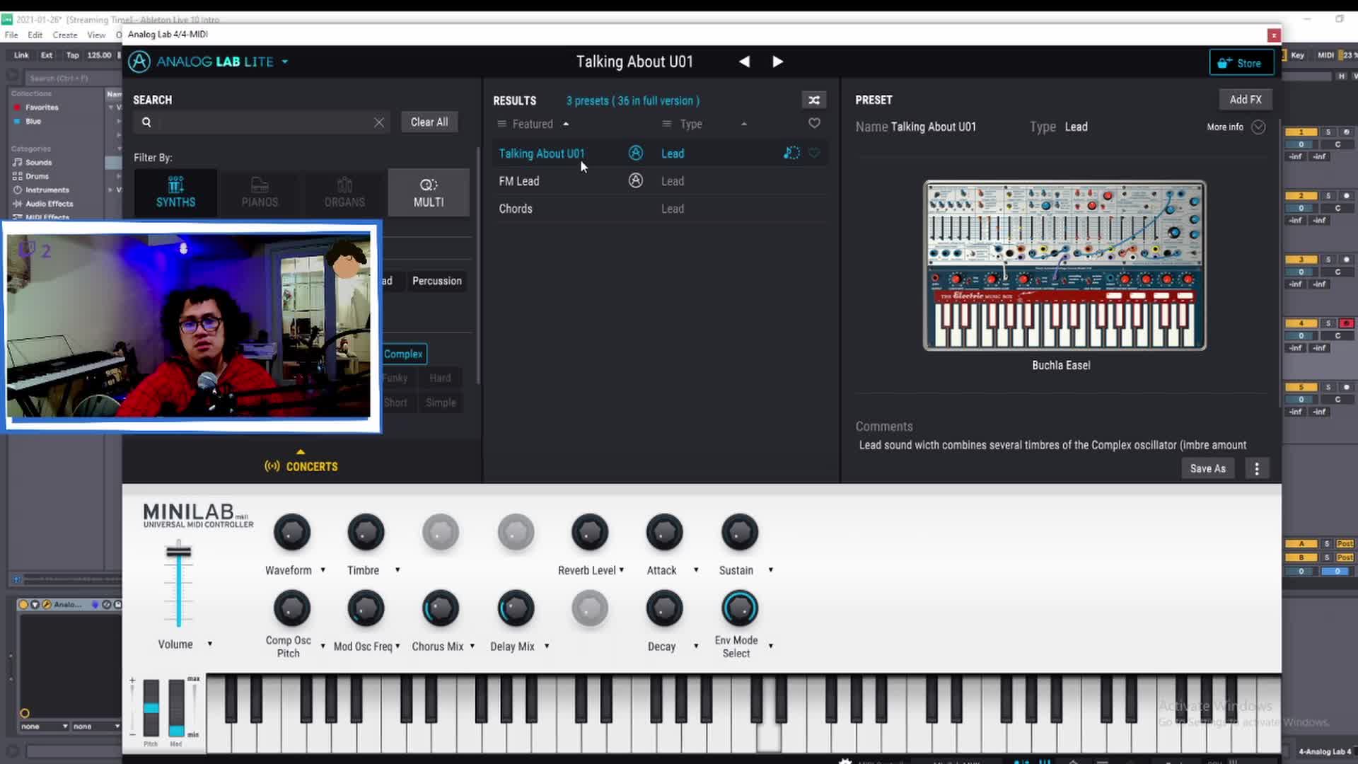
Task: Open the Volume assignment dropdown
Action: click(210, 644)
